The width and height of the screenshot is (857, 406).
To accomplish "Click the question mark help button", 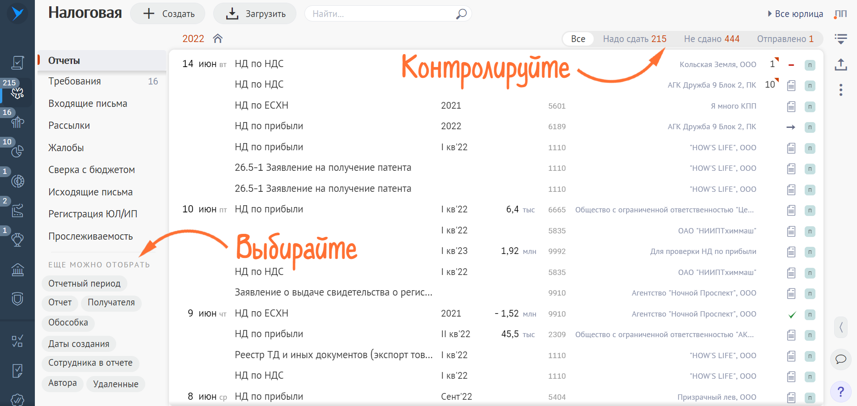I will (841, 392).
